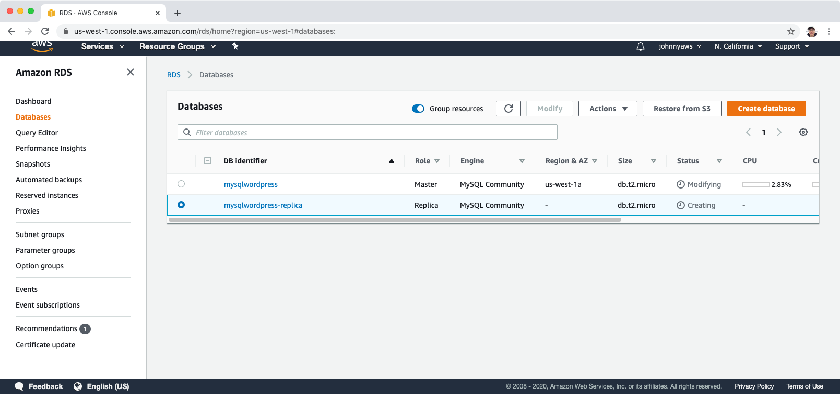This screenshot has width=840, height=400.
Task: Close the Amazon RDS side panel
Action: 131,72
